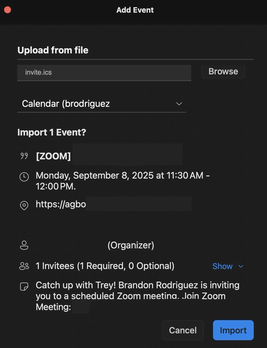Viewport: 267px width, 348px height.
Task: Click the clock icon next to the event date
Action: pos(24,177)
